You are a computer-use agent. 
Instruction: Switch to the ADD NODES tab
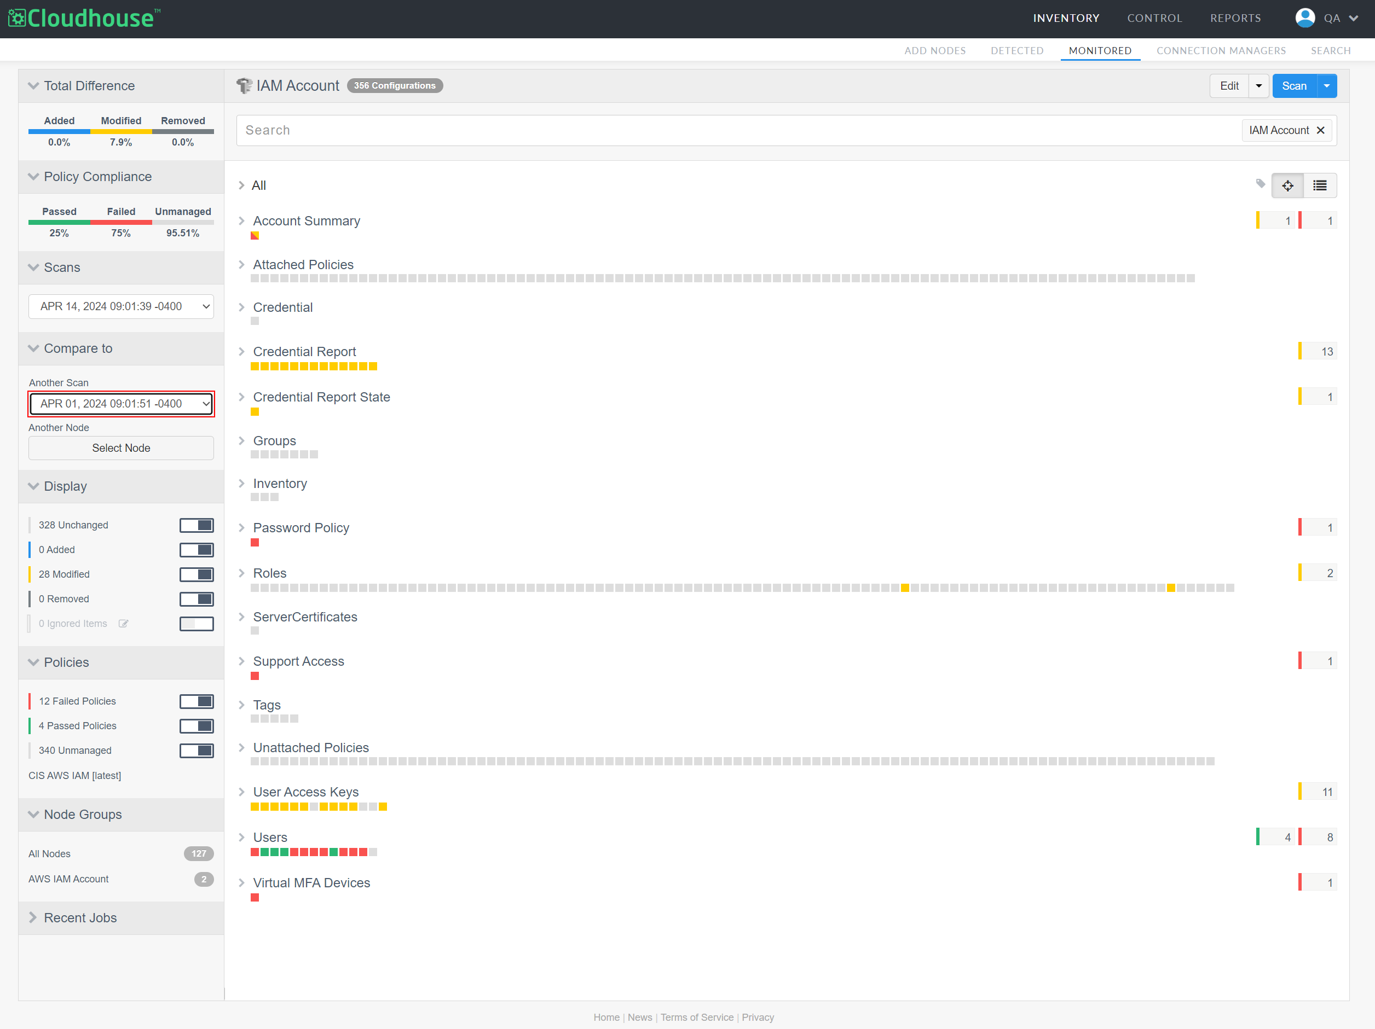(935, 50)
